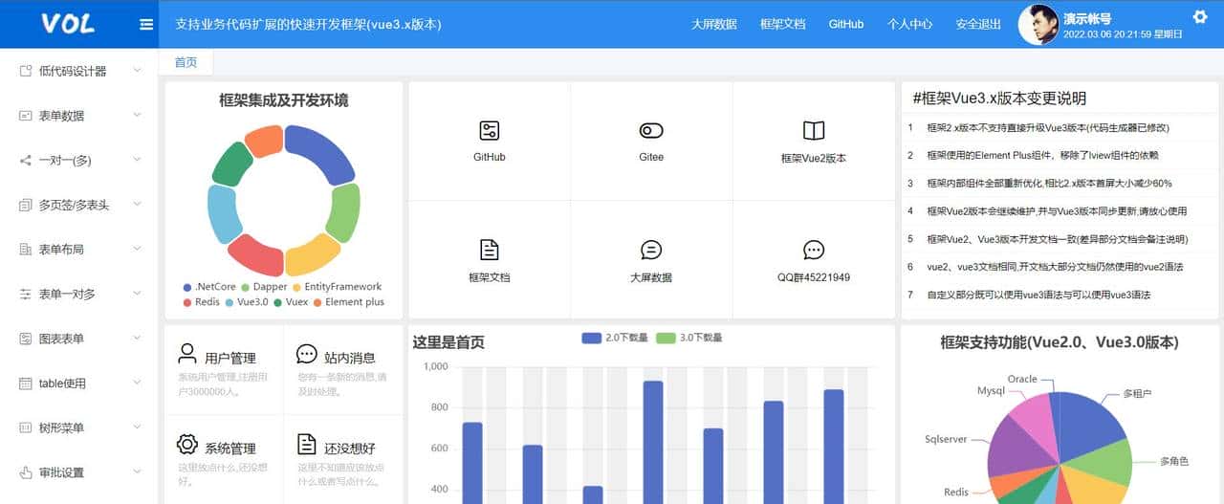Click changelog item 3 about 首屏大小减少60%
Viewport: 1224px width, 504px height.
[x=1060, y=183]
